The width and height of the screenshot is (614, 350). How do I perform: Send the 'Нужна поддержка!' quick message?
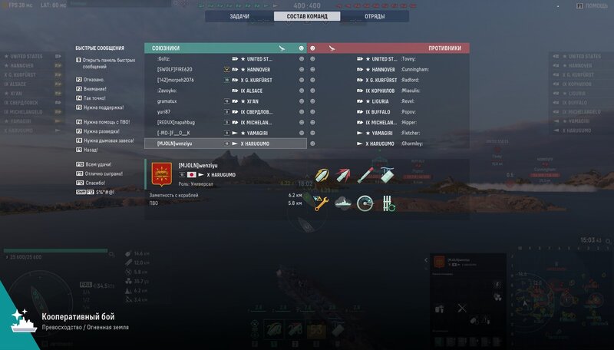[x=100, y=107]
